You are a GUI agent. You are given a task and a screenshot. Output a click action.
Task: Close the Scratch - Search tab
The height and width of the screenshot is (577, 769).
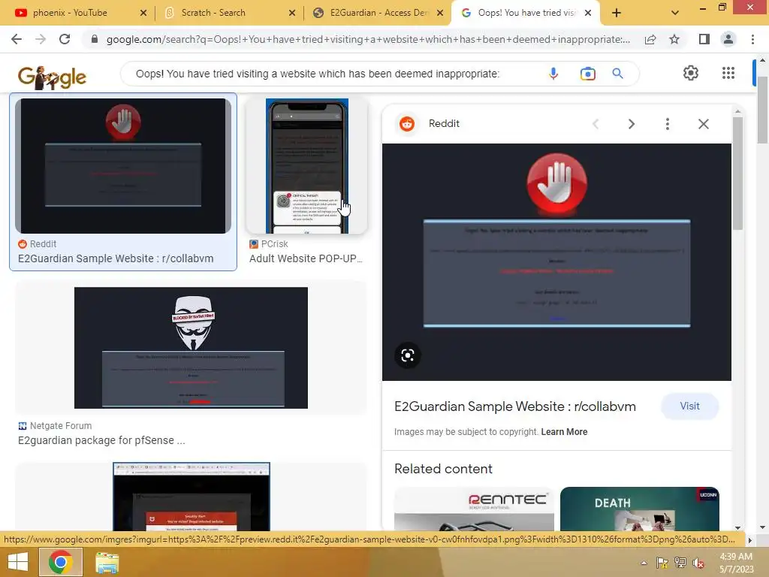coord(292,13)
